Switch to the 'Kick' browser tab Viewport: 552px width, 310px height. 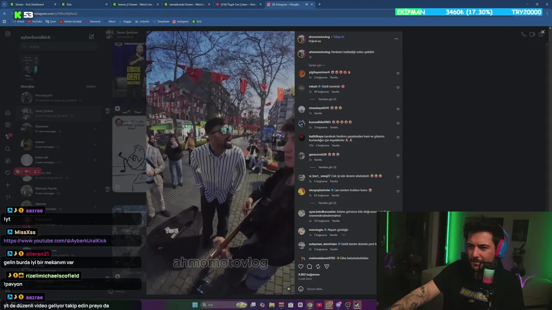(84, 4)
